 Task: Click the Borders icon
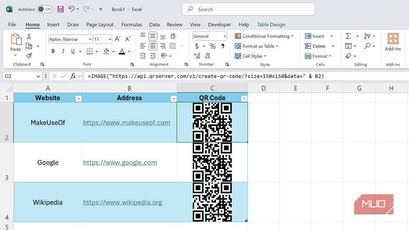click(89, 51)
